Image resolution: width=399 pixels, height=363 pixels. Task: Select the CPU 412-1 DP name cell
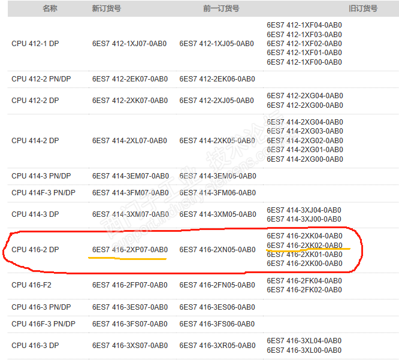point(35,44)
